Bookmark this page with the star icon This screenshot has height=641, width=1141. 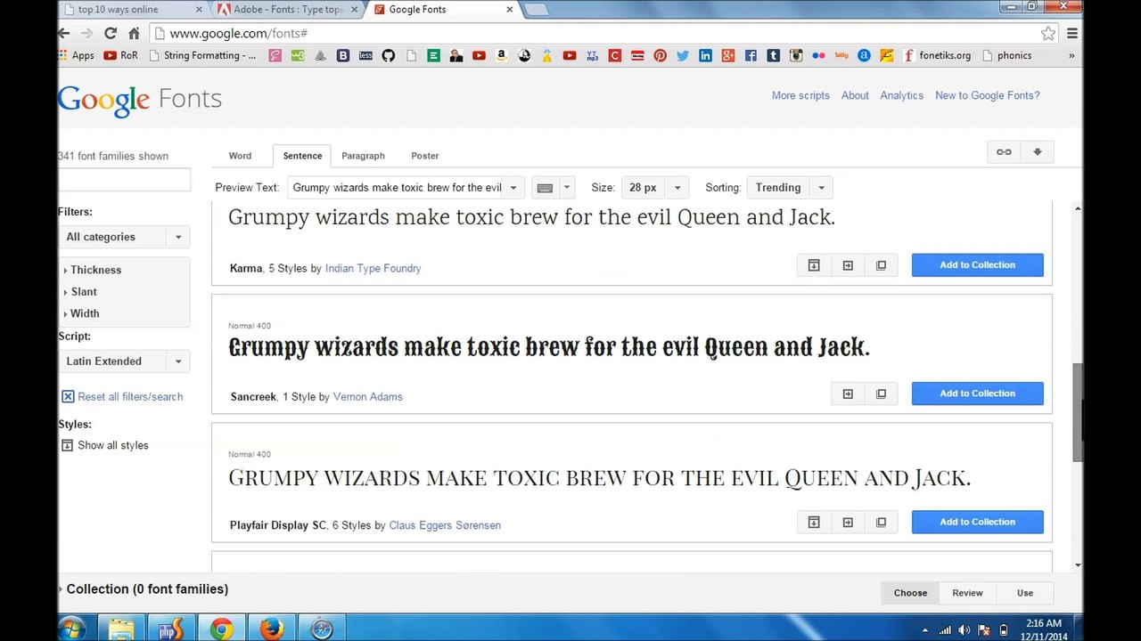tap(1048, 33)
